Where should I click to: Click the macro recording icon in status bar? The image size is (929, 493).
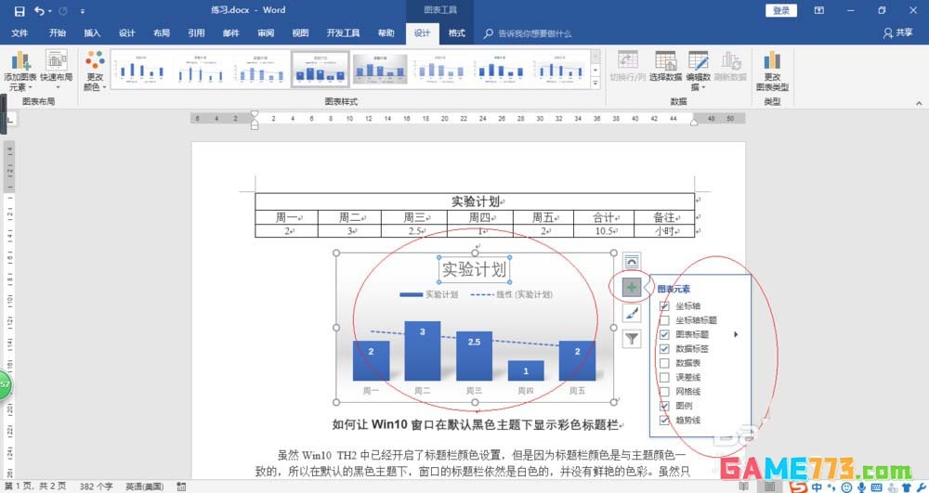181,487
